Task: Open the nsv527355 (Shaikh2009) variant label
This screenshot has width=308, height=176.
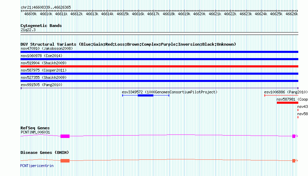Action: (x=44, y=77)
